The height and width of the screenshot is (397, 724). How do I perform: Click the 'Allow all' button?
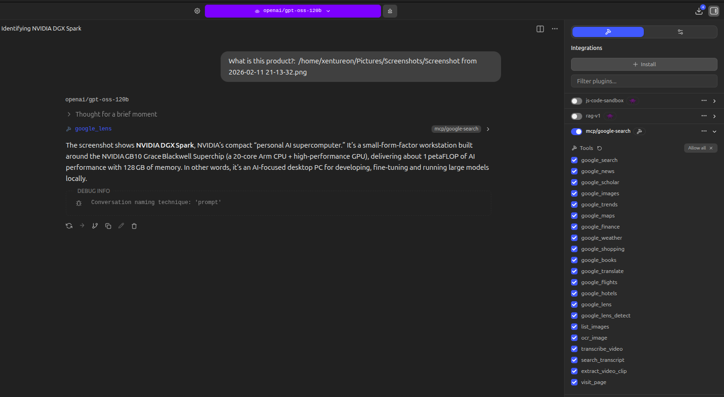click(x=700, y=148)
